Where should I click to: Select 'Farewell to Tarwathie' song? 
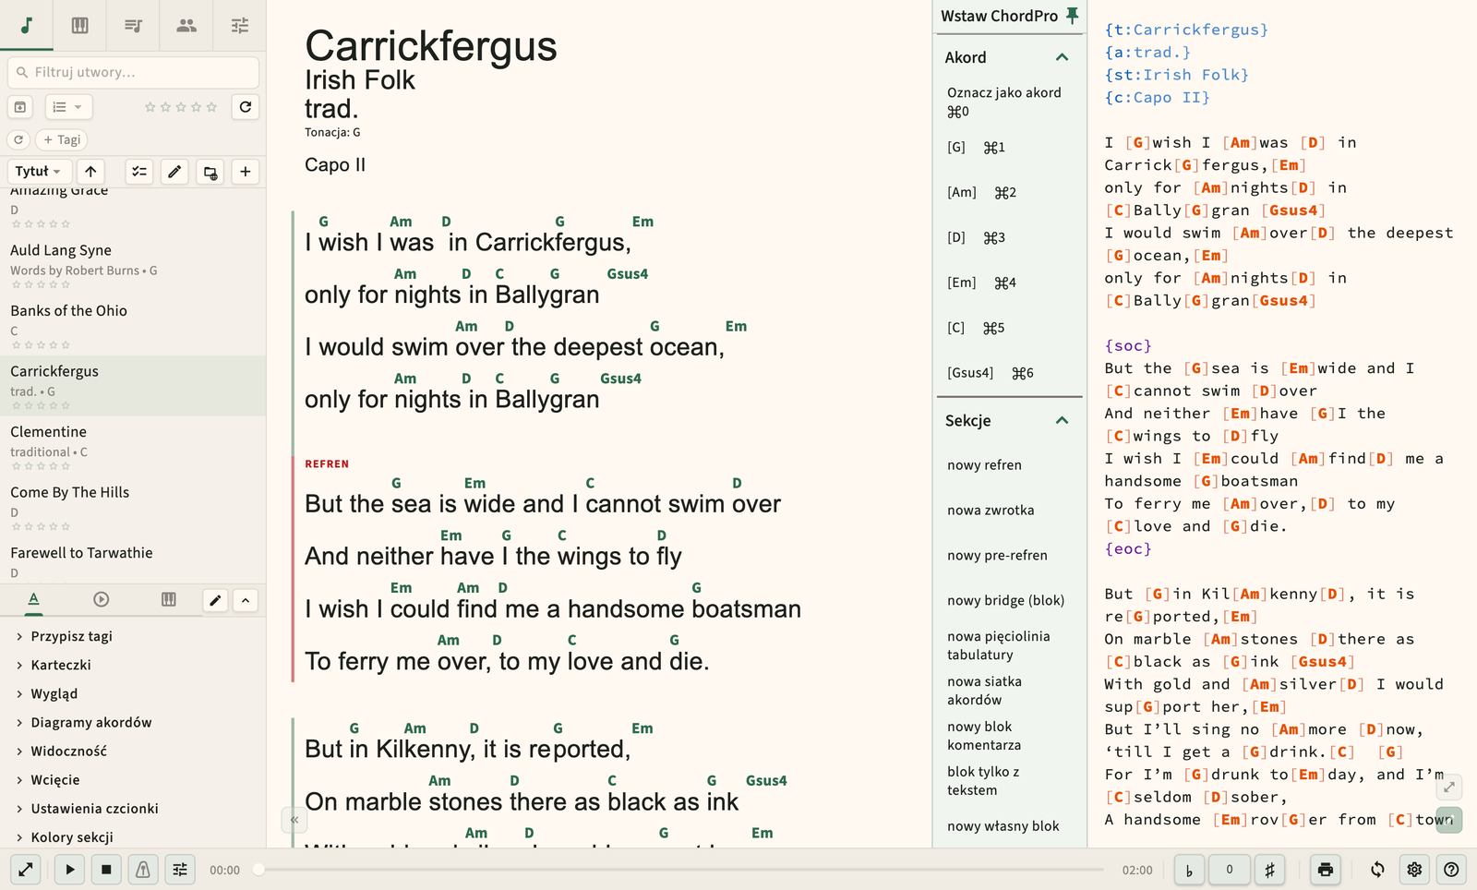click(133, 560)
